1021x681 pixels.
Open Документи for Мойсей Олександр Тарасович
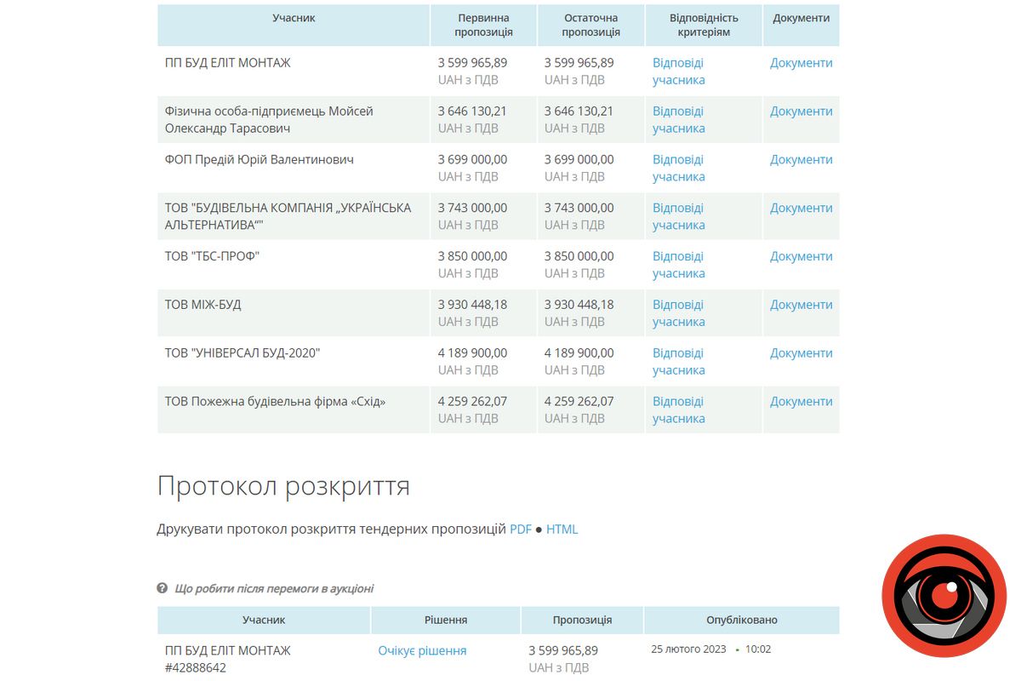coord(801,112)
